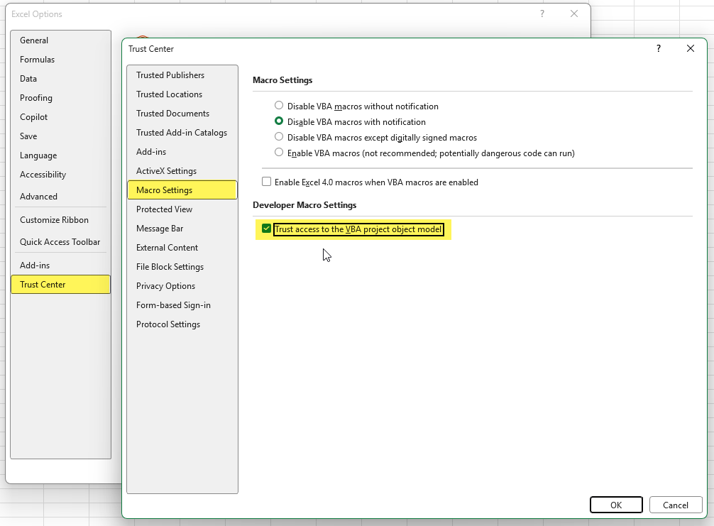Click the Cancel button
The width and height of the screenshot is (714, 526).
675,505
